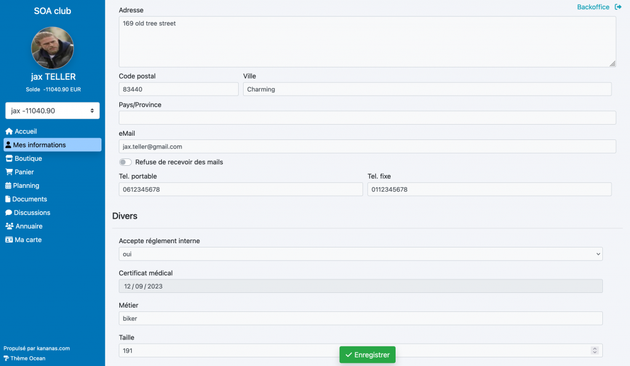The width and height of the screenshot is (630, 366).
Task: Click the Enregistrer save button
Action: pyautogui.click(x=367, y=355)
